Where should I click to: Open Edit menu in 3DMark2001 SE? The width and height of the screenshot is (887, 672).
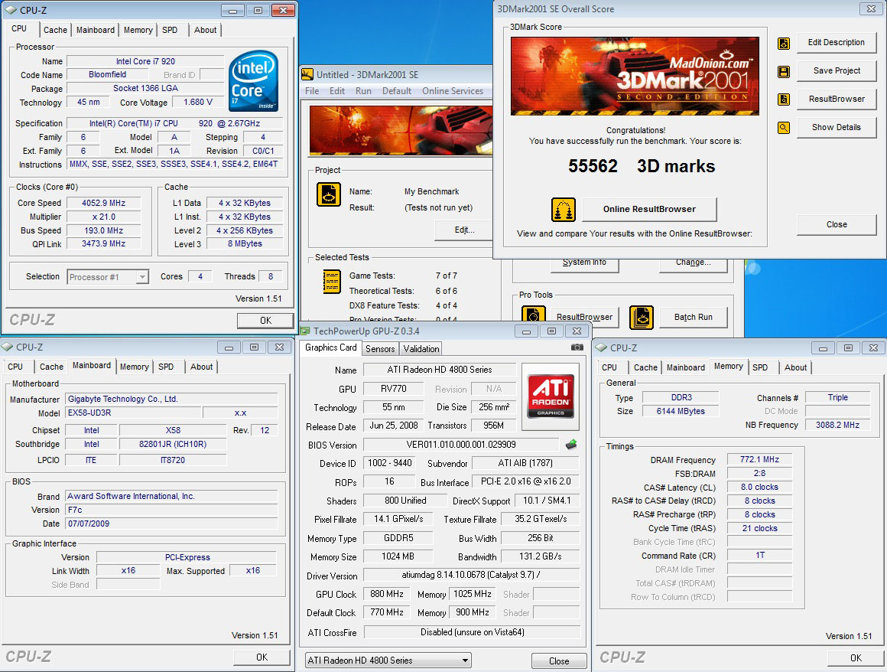pyautogui.click(x=337, y=91)
